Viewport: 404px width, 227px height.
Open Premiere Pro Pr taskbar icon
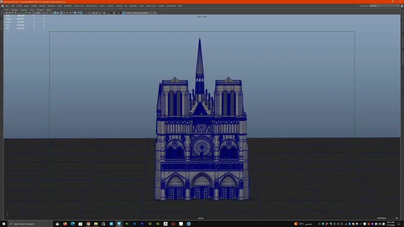coord(142,224)
